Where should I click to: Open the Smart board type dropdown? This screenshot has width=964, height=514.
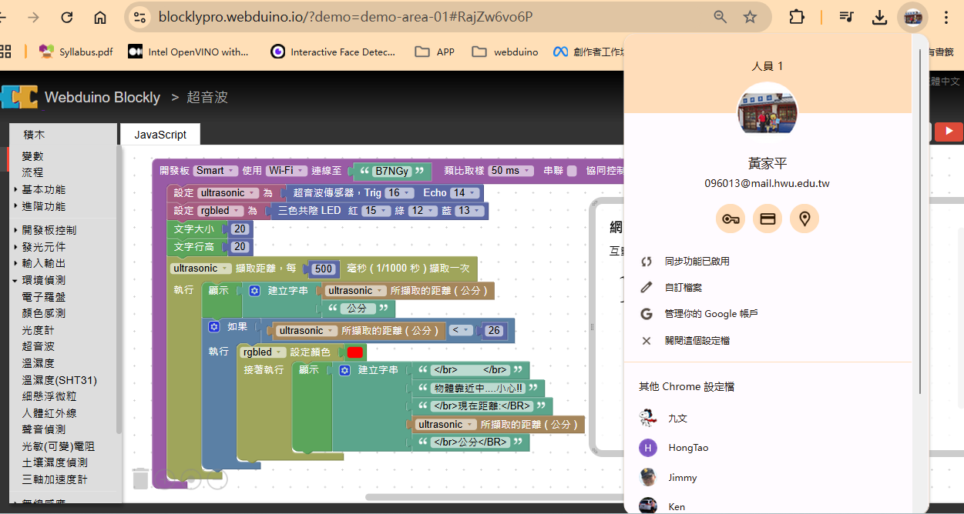coord(214,171)
